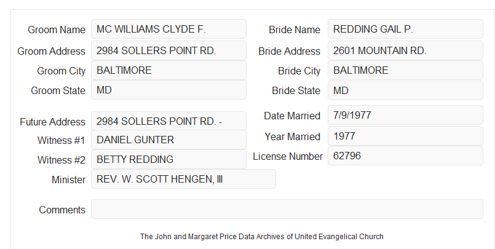Click the Groom Name label
The width and height of the screenshot is (495, 249).
tap(57, 30)
